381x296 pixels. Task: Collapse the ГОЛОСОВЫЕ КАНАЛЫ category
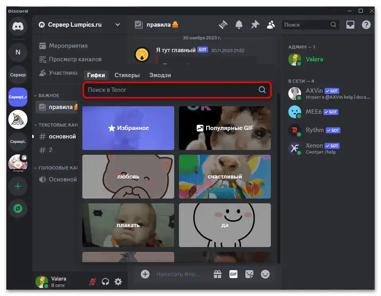click(56, 168)
